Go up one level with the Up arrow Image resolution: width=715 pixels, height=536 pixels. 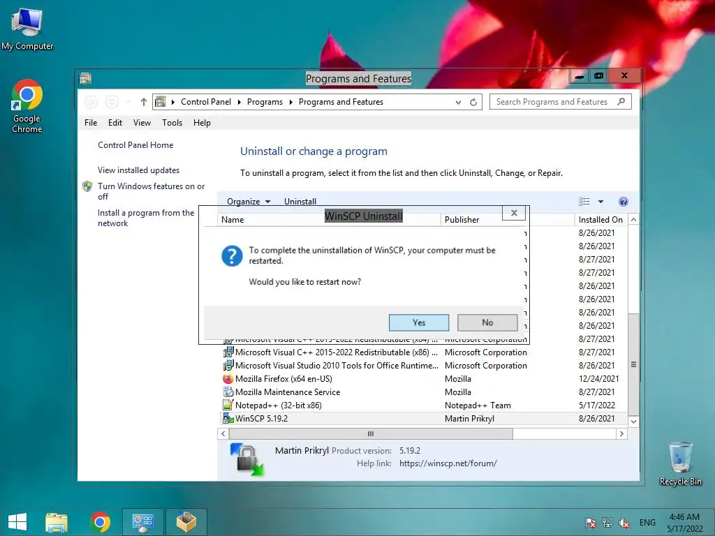[144, 102]
